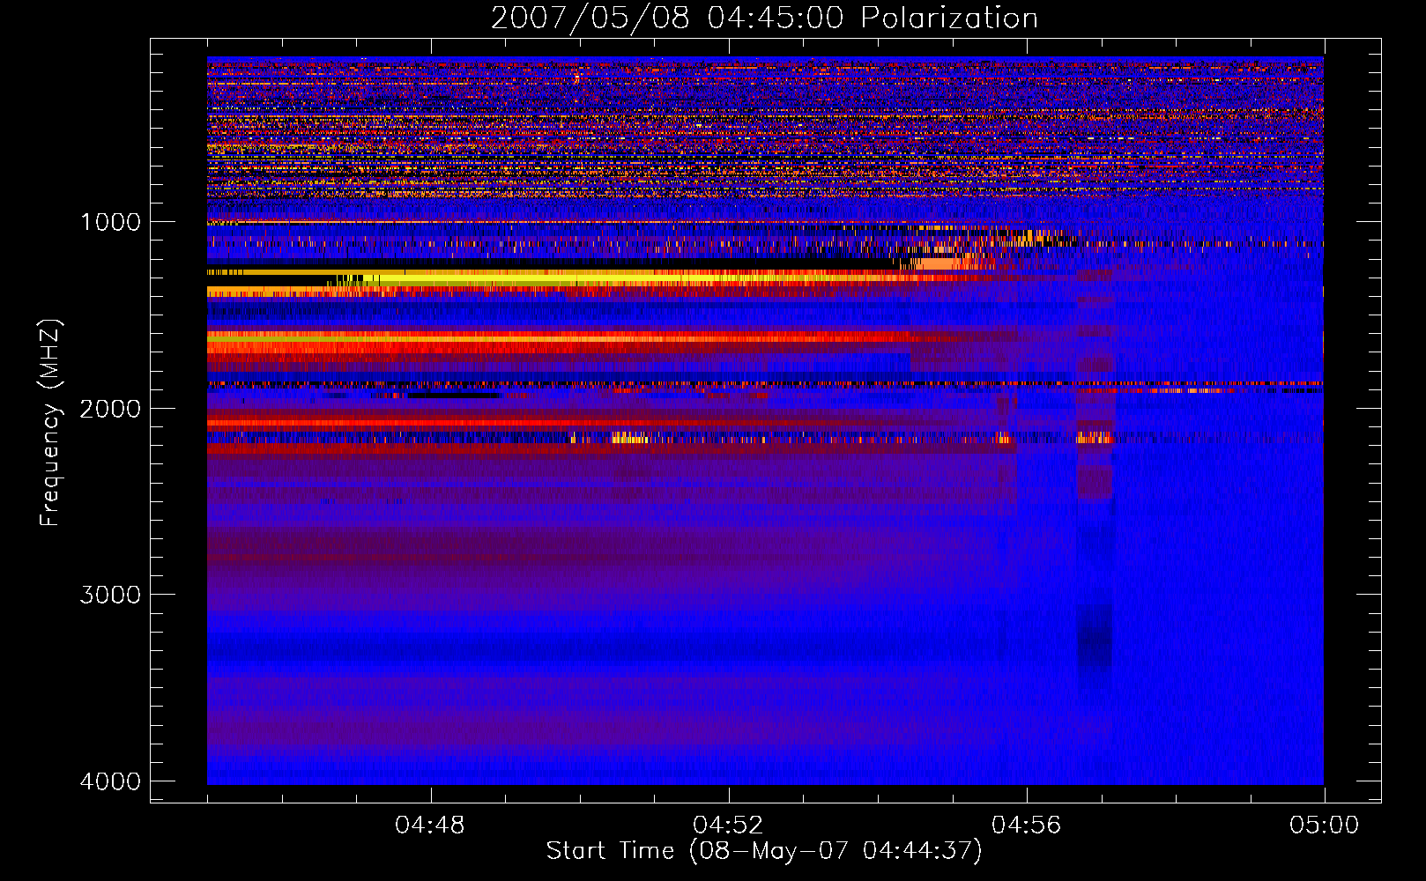Click the plot title '2007/05/08 04:45:00 Polarization'

(x=764, y=19)
